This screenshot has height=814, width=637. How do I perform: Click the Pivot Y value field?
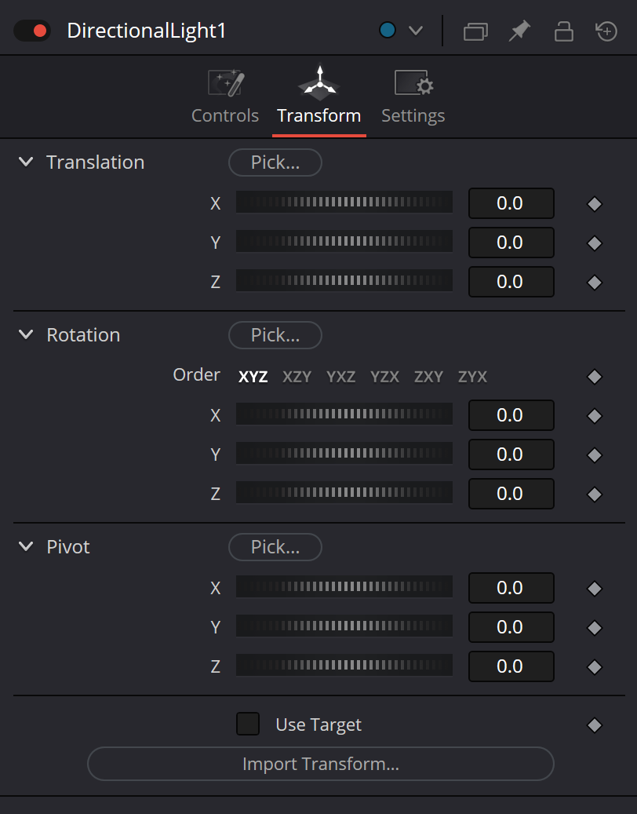click(x=511, y=627)
